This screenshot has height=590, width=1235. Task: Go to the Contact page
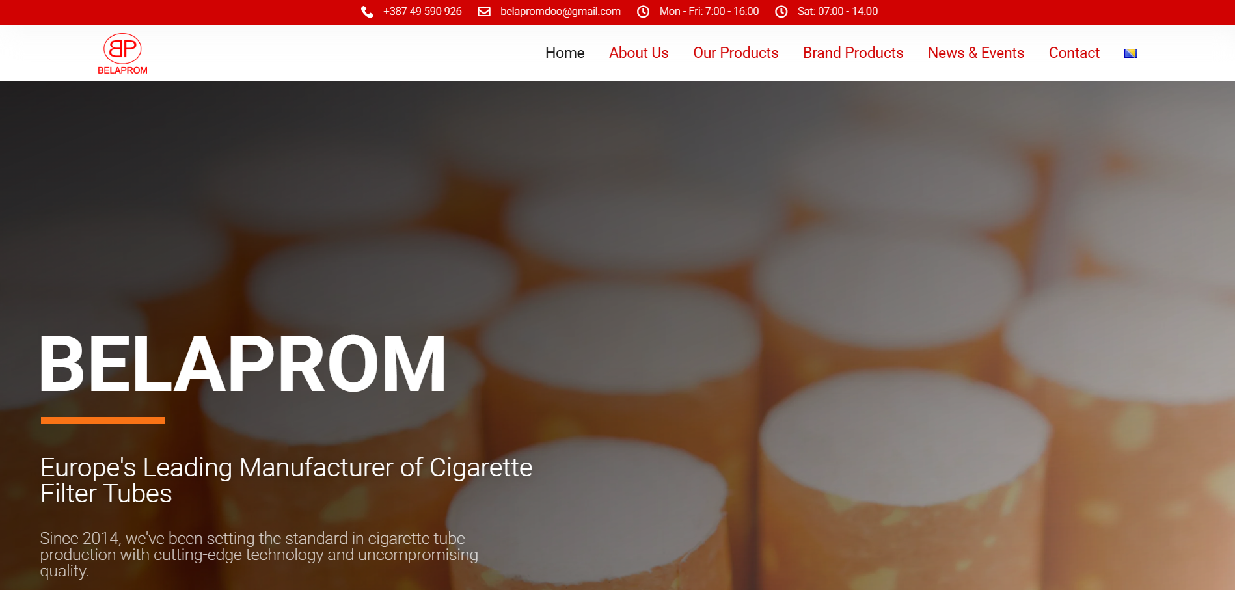click(x=1074, y=53)
